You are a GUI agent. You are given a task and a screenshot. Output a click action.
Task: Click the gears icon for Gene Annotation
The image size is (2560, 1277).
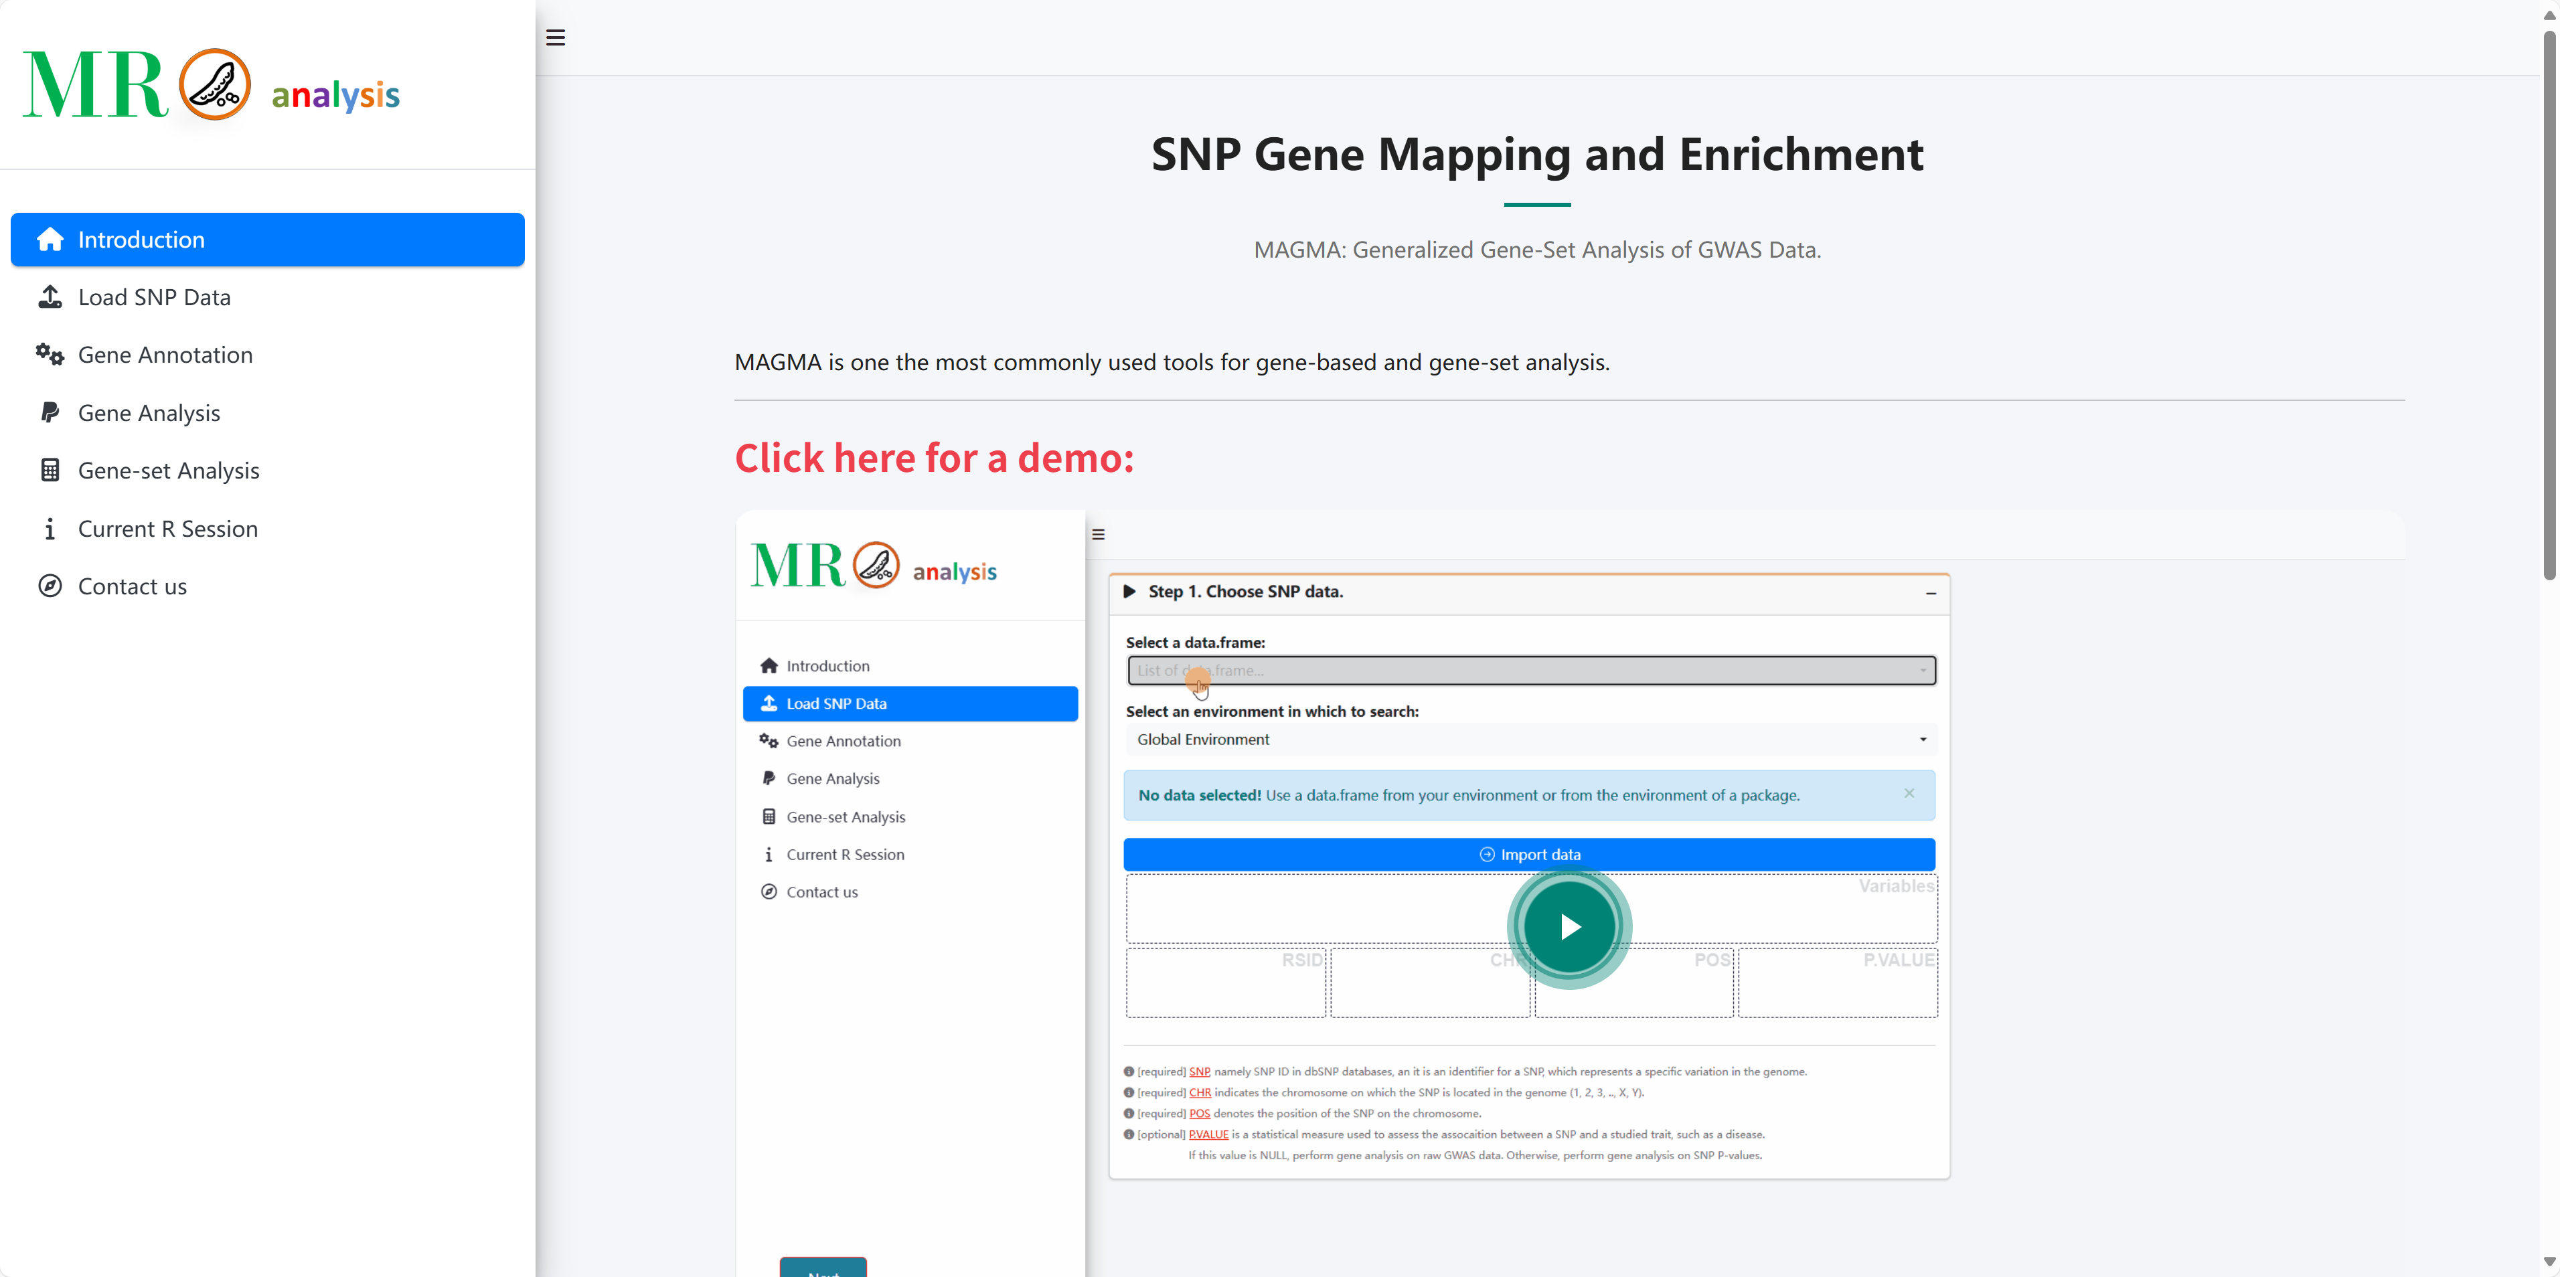click(50, 355)
